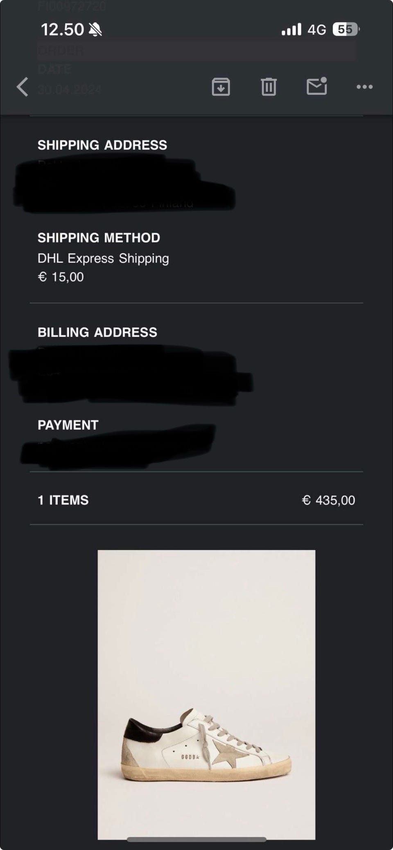
Task: Tap the silent mode bell icon
Action: point(95,29)
